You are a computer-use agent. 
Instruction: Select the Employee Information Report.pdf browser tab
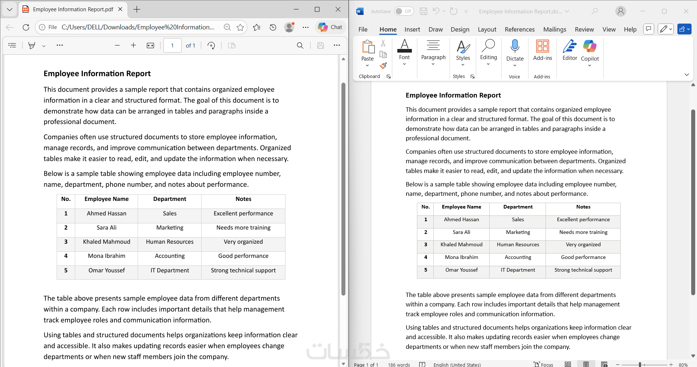(x=73, y=9)
